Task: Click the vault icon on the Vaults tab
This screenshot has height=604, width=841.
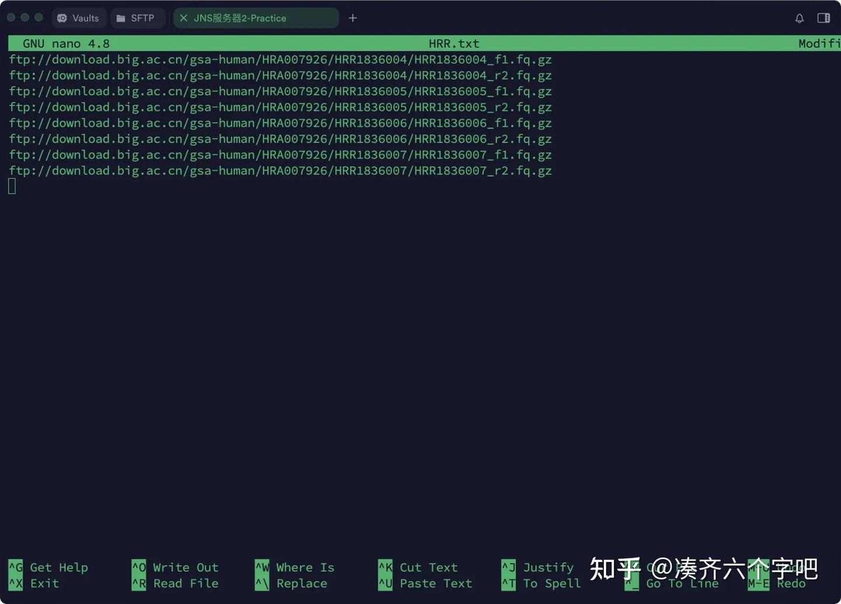Action: click(62, 18)
